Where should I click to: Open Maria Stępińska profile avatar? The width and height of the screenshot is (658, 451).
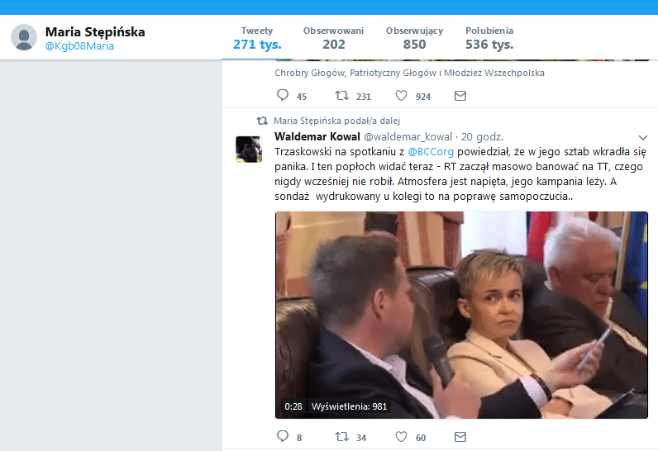tap(24, 37)
